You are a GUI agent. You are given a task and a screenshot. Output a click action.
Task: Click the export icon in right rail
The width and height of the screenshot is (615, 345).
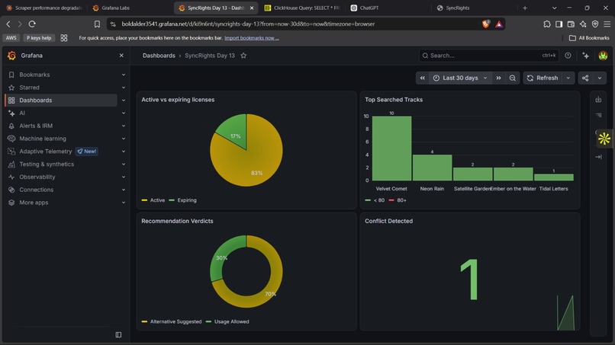click(x=598, y=100)
